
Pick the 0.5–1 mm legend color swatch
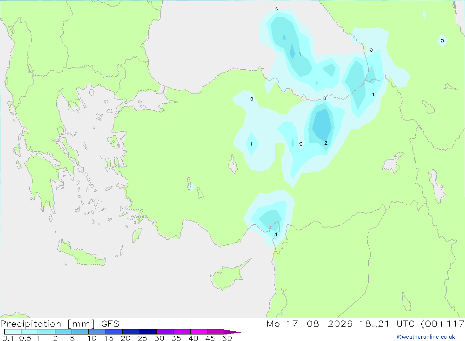point(29,332)
